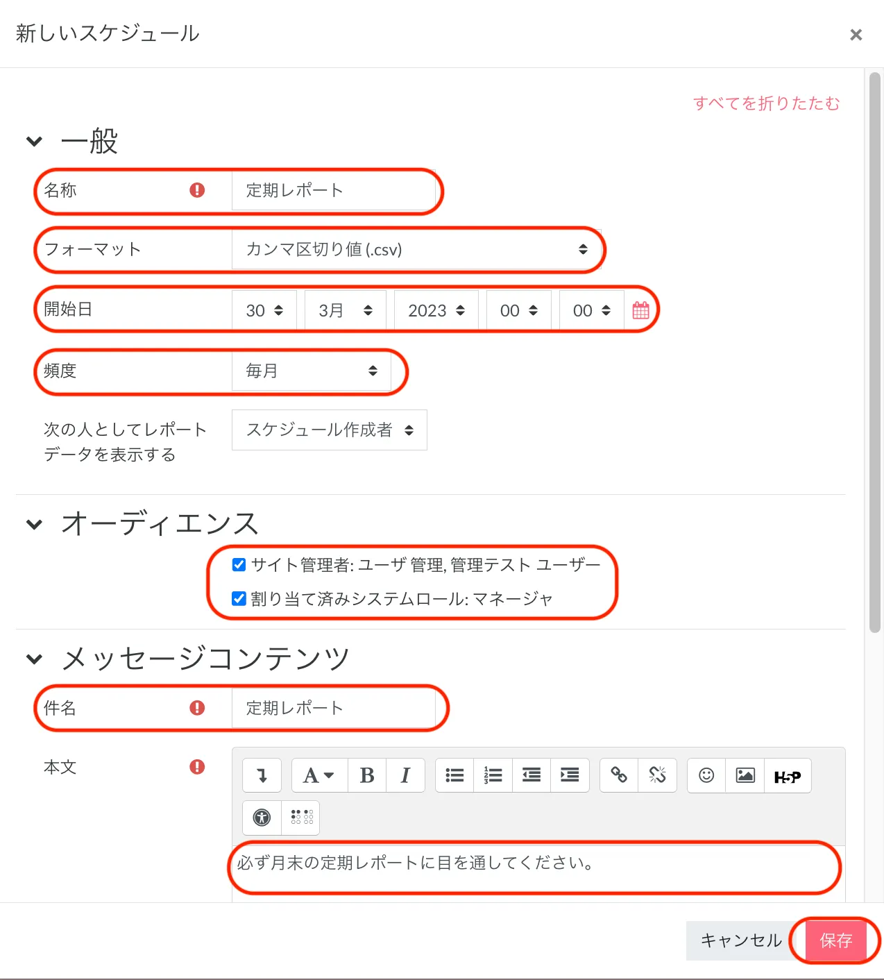884x980 pixels.
Task: Click the キャンセル button
Action: pos(740,940)
